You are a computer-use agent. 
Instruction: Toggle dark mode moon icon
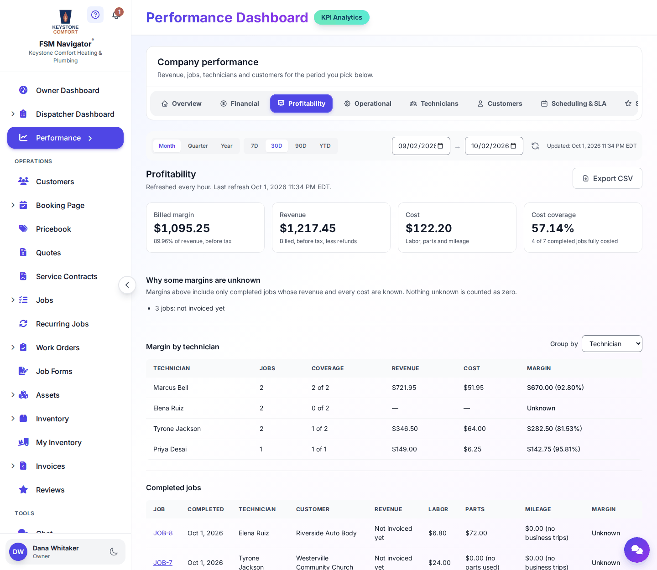[x=114, y=552]
